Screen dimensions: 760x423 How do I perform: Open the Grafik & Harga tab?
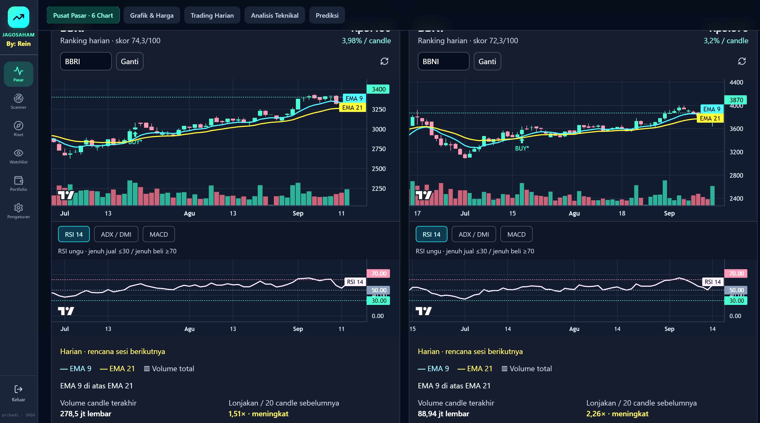point(152,15)
